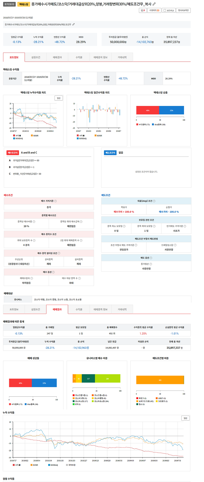The image size is (204, 482).
Task: Click 남은 현금 value 14,082,407 원
Action: tap(112, 348)
